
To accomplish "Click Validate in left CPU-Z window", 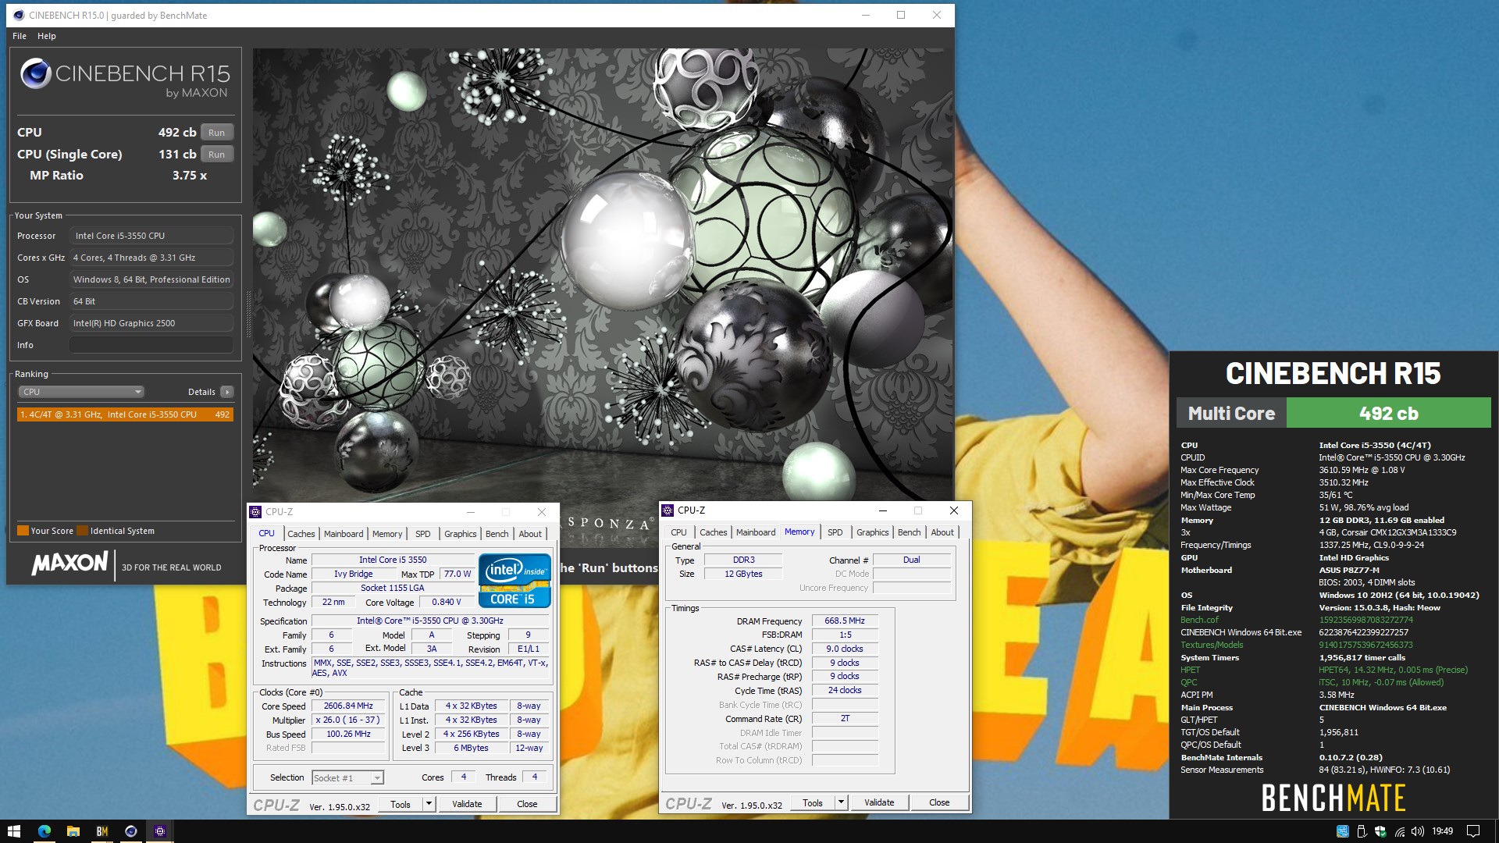I will pos(467,804).
